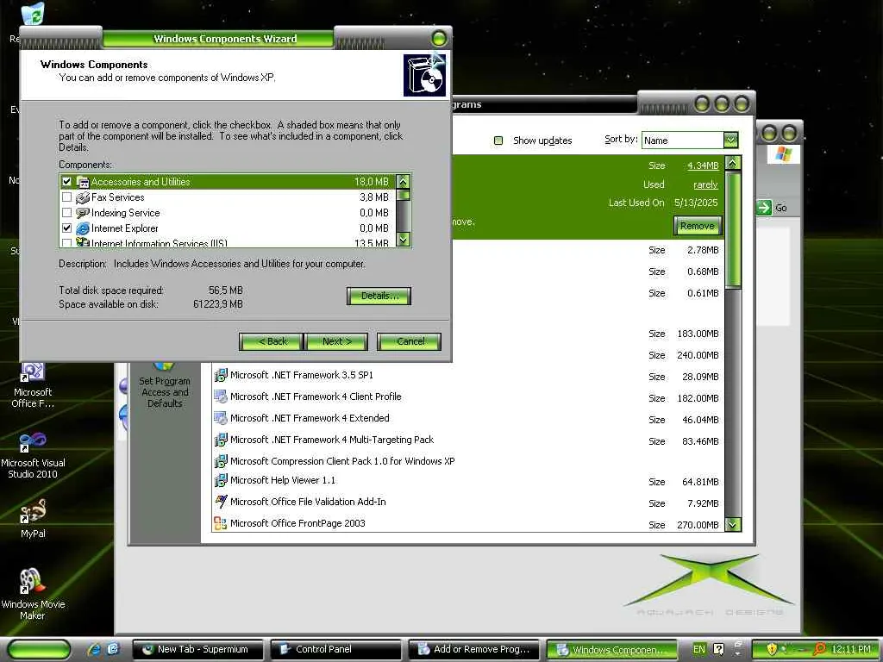The image size is (883, 662).
Task: Go to the previous step with Back
Action: pos(272,341)
